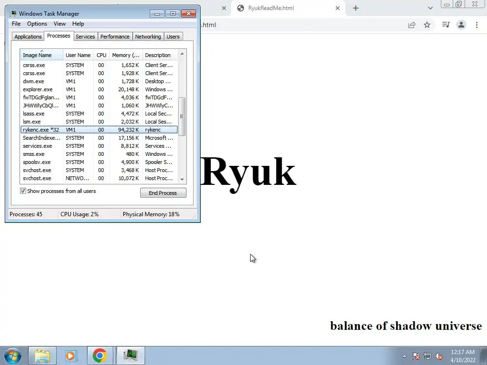Open network status tray icon
The width and height of the screenshot is (487, 365).
tap(428, 356)
